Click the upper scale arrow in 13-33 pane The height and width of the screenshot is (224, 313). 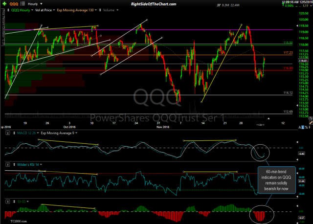pos(297,206)
